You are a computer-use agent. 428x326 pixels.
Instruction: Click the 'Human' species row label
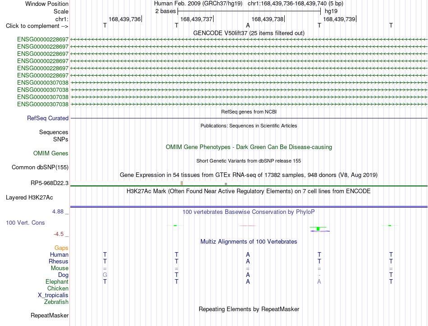[59, 254]
